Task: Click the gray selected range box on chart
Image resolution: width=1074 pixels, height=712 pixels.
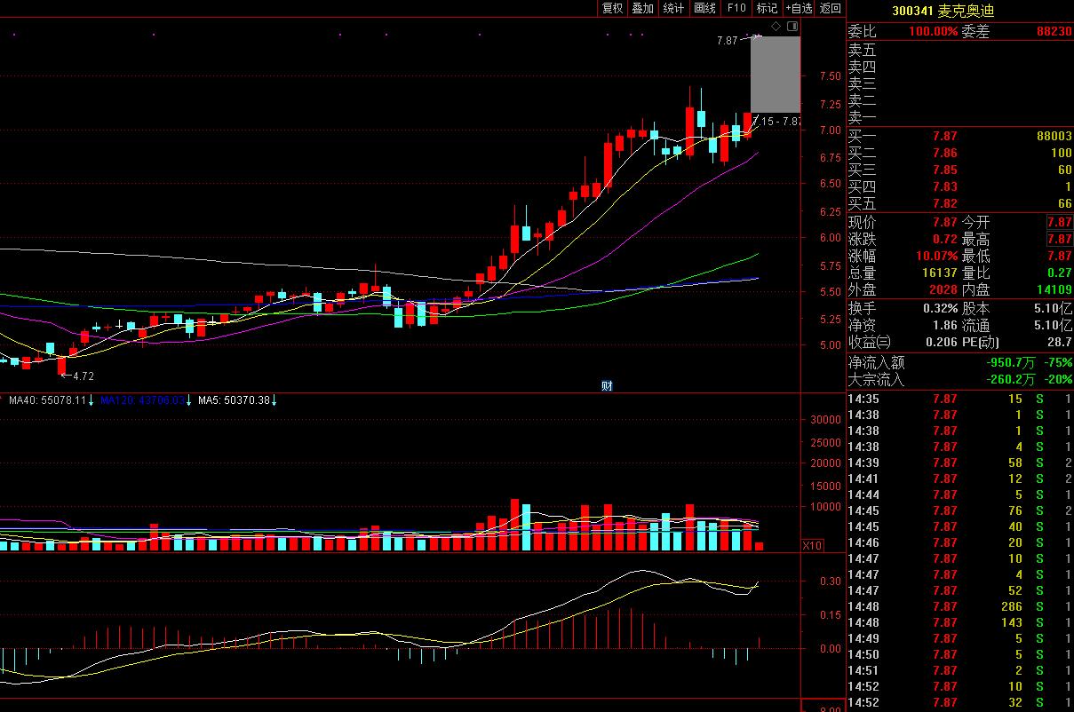Action: [775, 74]
